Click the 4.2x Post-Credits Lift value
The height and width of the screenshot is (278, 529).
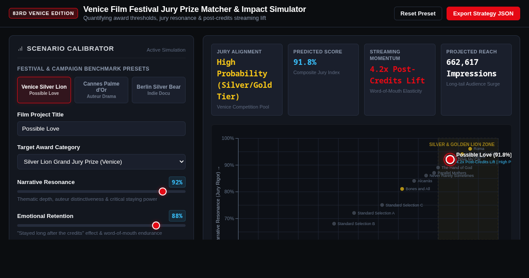click(x=397, y=75)
